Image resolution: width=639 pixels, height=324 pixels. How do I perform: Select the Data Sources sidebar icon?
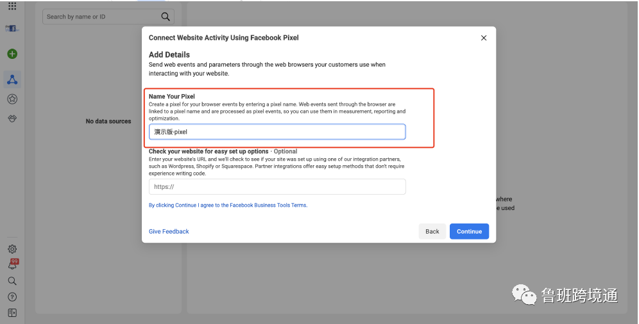[x=12, y=79]
